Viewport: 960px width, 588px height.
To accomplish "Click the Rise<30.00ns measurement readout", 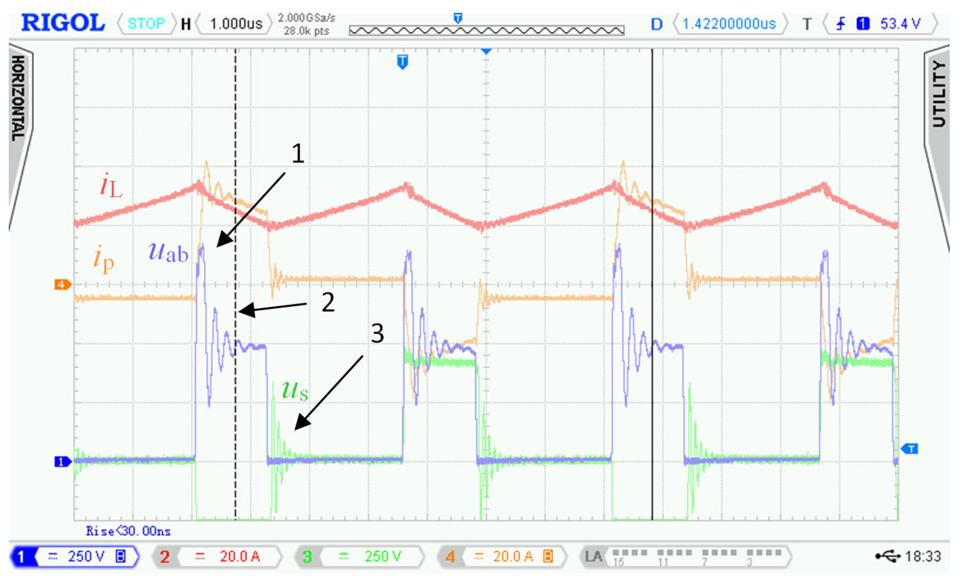I will [x=128, y=531].
